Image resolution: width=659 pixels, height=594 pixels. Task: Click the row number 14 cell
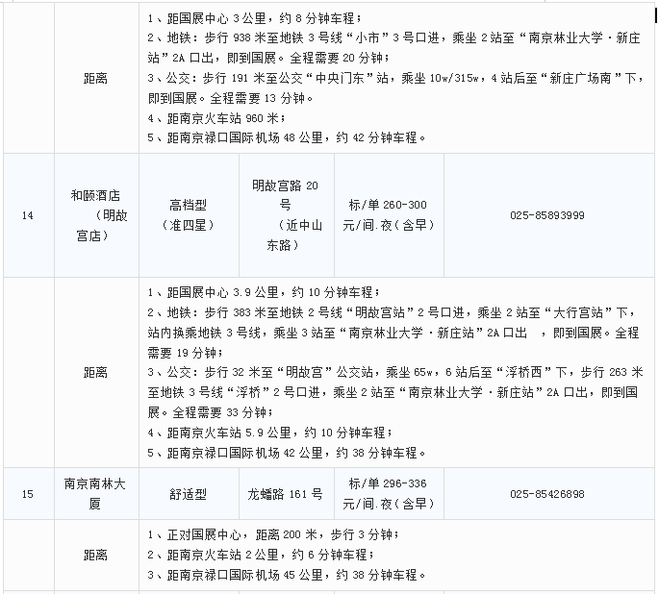pos(27,215)
